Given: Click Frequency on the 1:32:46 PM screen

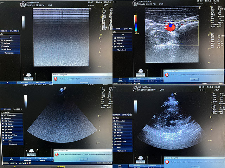Looking at the screenshot, I should click(25, 83).
